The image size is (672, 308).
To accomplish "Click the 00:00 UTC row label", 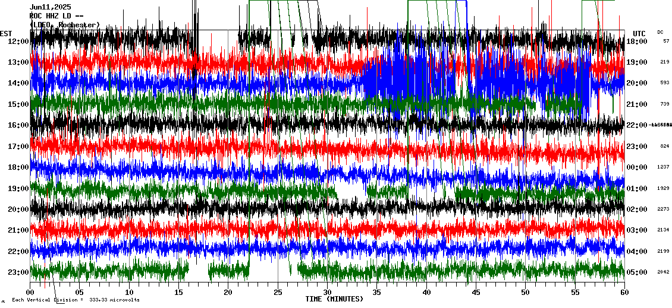I will click(x=636, y=167).
